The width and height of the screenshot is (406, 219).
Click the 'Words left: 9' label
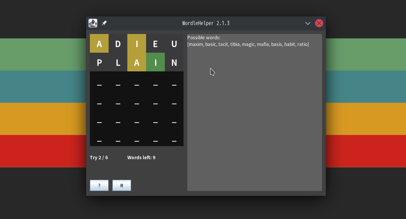click(141, 158)
